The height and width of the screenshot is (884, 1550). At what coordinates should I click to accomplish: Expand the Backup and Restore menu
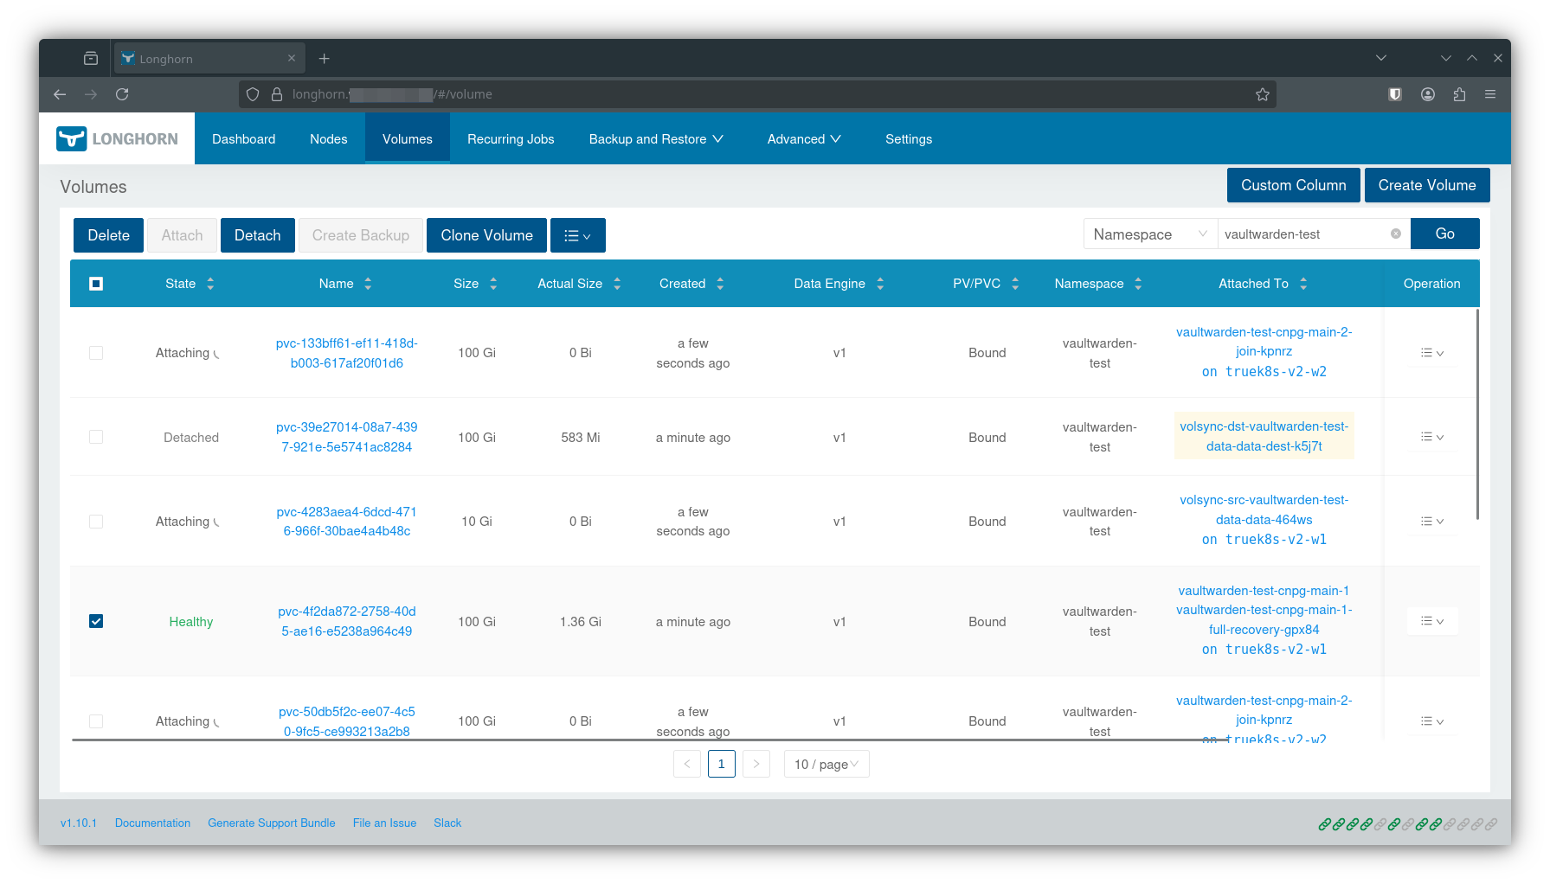coord(655,139)
